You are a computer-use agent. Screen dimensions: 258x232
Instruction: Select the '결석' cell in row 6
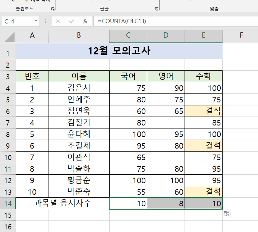click(x=204, y=111)
